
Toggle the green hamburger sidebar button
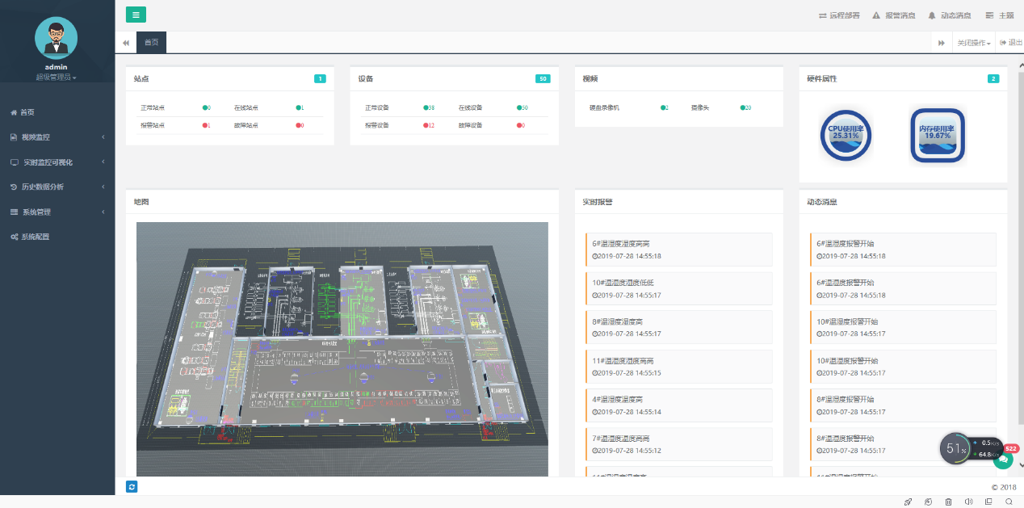click(x=136, y=14)
